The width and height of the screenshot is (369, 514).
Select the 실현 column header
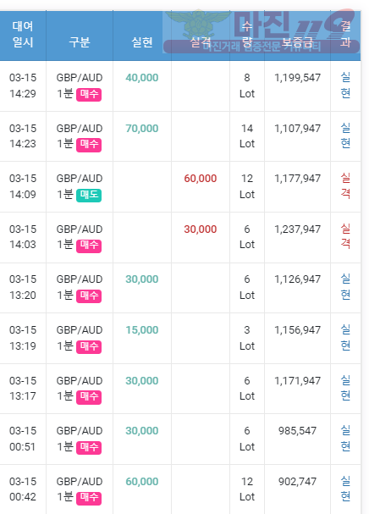tap(142, 42)
